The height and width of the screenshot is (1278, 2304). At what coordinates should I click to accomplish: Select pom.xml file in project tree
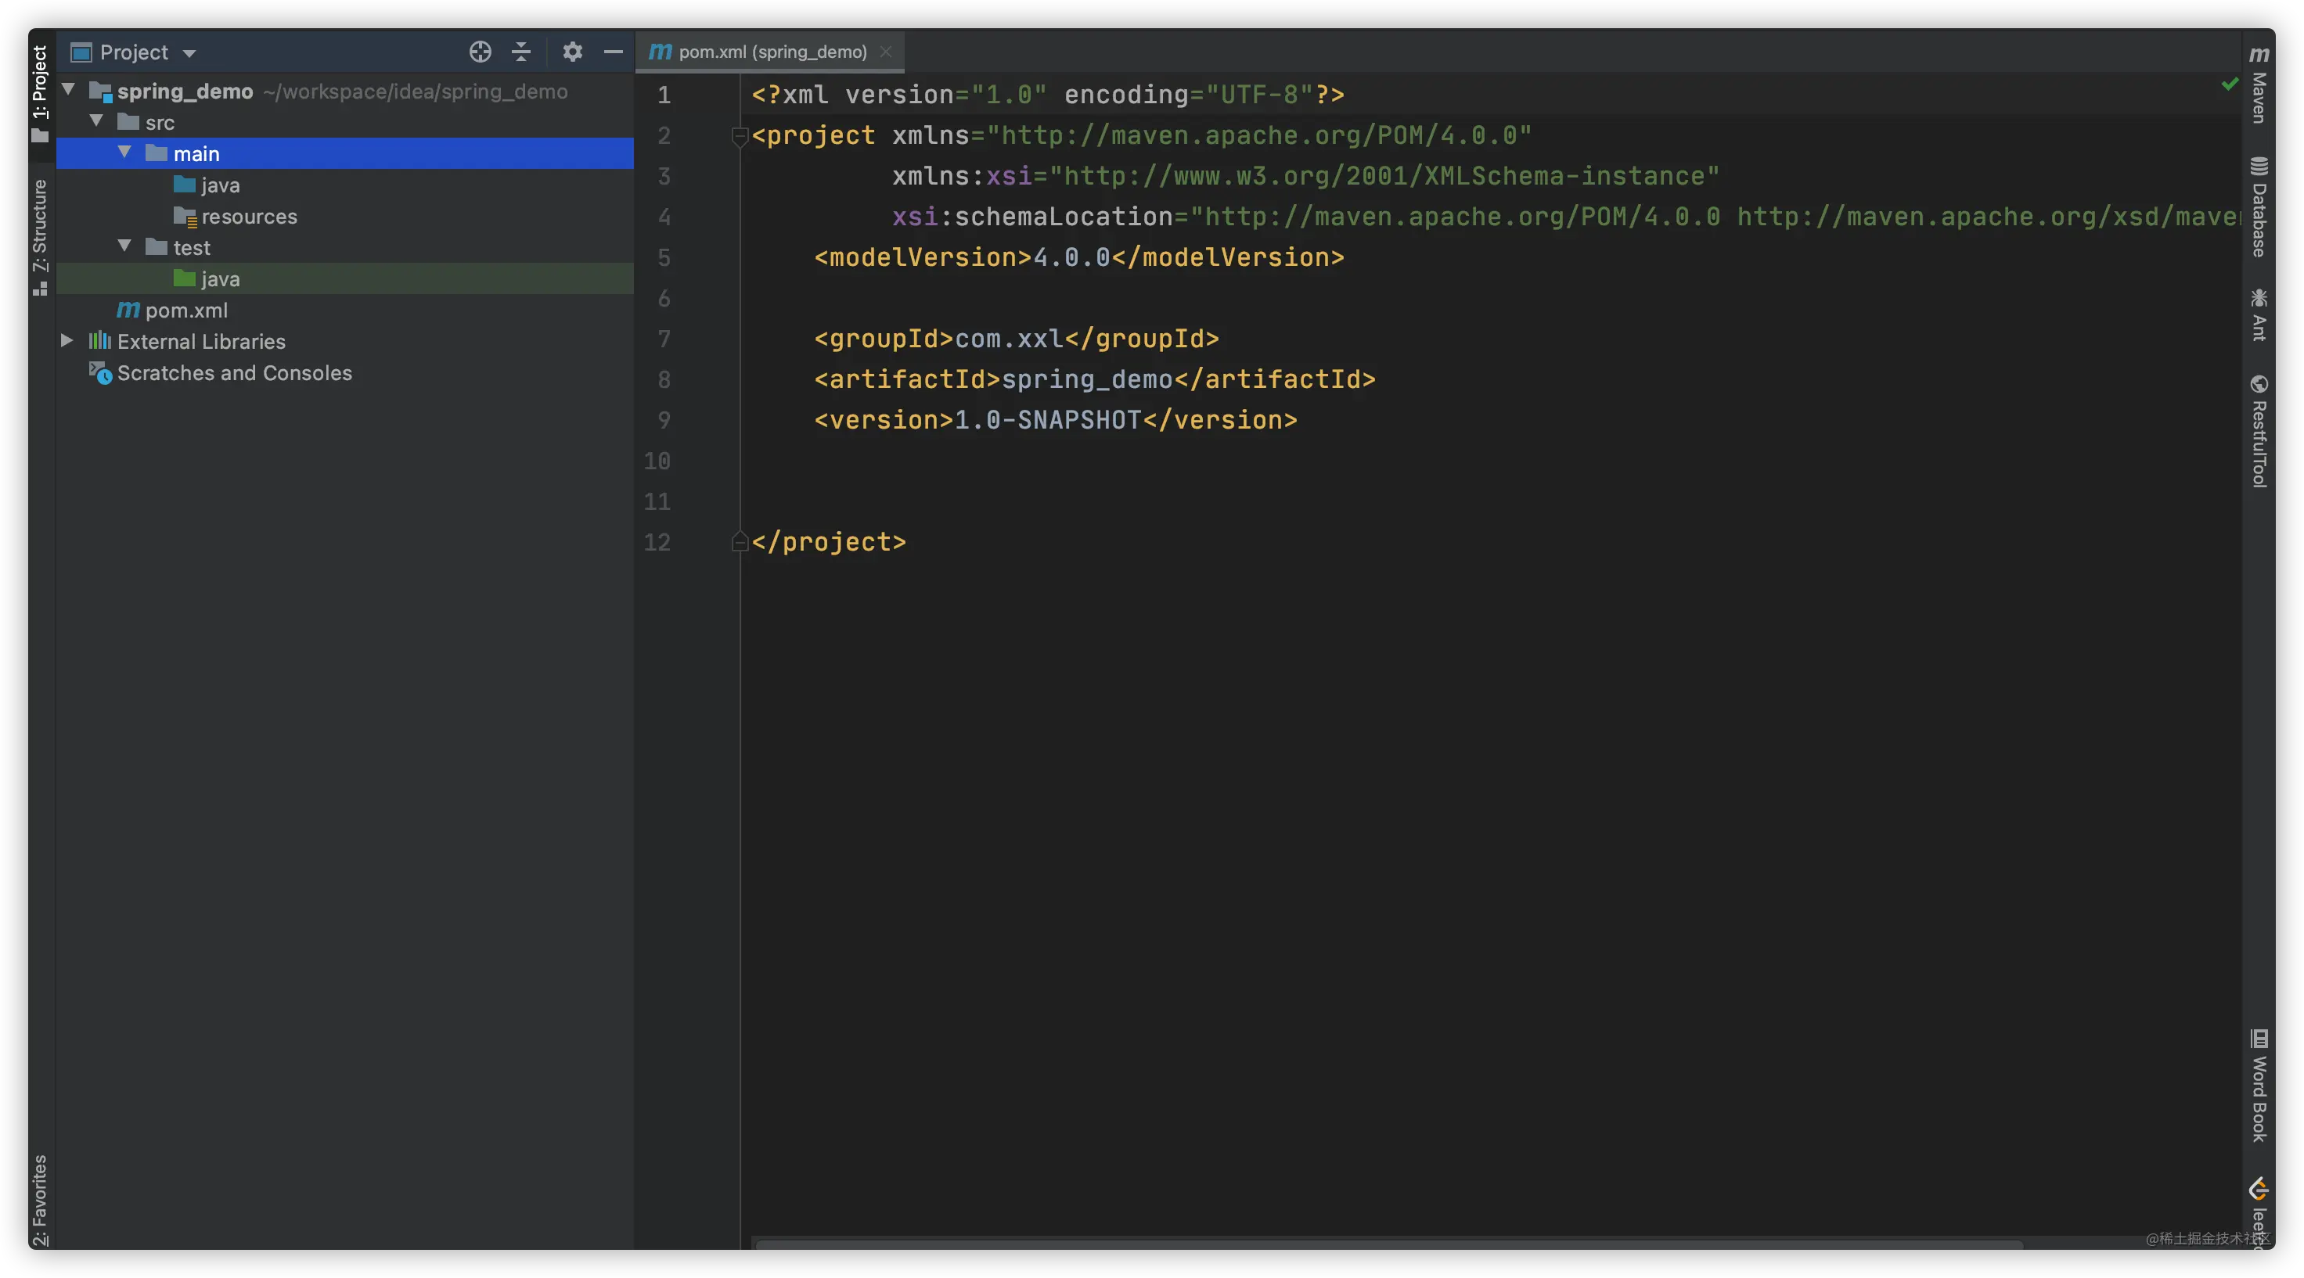point(185,311)
